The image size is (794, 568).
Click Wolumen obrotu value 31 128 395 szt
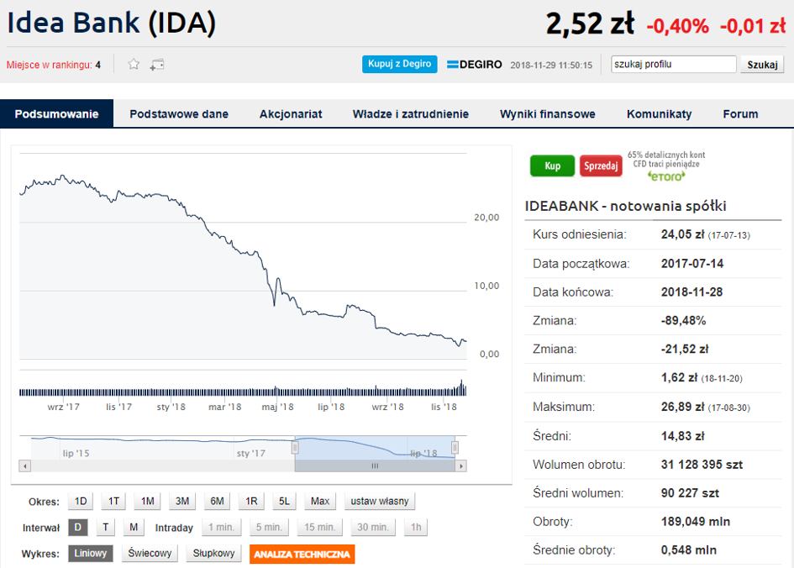(702, 465)
